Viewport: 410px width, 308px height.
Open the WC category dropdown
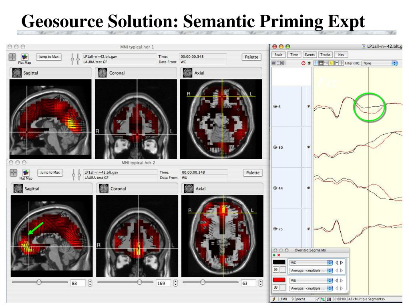[311, 262]
